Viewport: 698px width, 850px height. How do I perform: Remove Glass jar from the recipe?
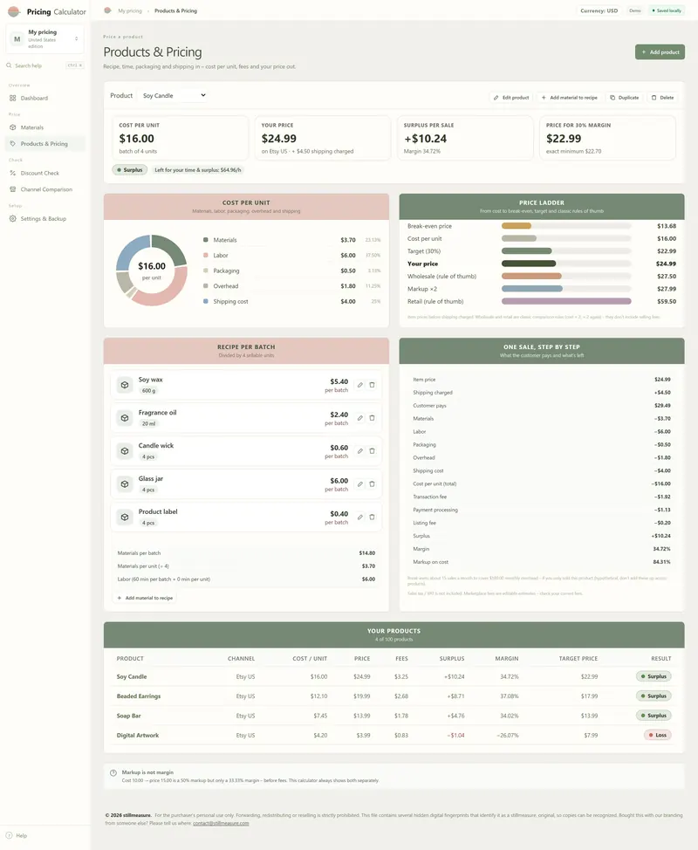[372, 484]
